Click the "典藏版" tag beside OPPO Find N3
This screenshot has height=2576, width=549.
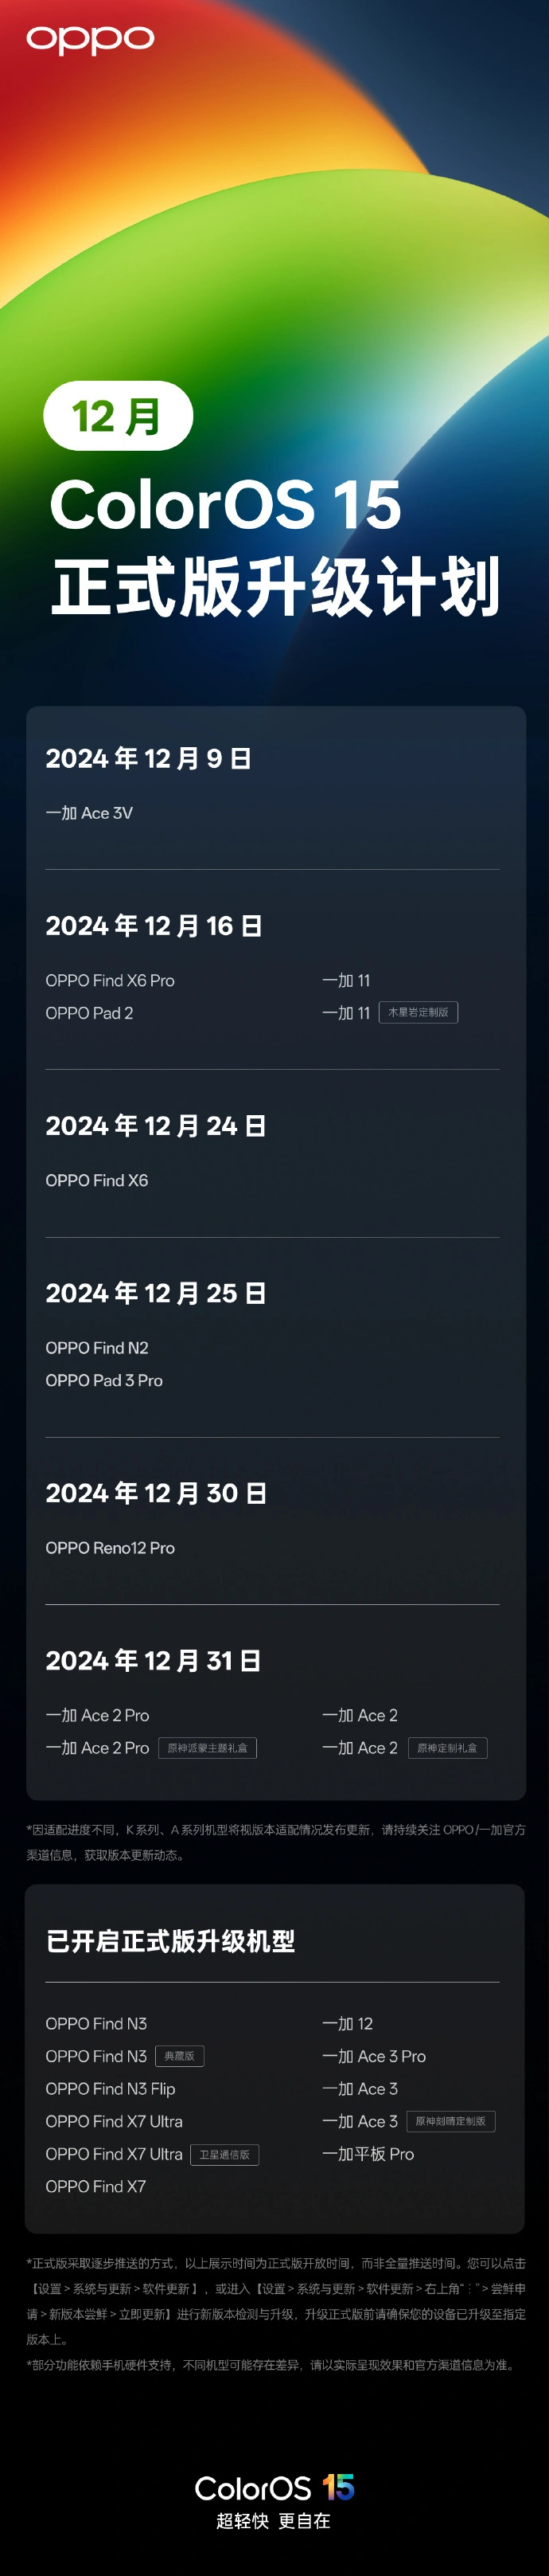[x=180, y=2057]
